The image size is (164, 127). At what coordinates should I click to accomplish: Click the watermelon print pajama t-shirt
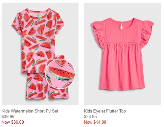point(38,40)
